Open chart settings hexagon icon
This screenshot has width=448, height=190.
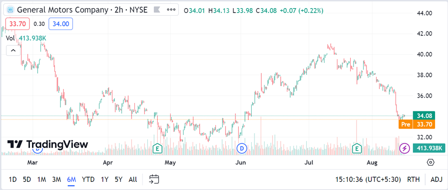point(430,162)
